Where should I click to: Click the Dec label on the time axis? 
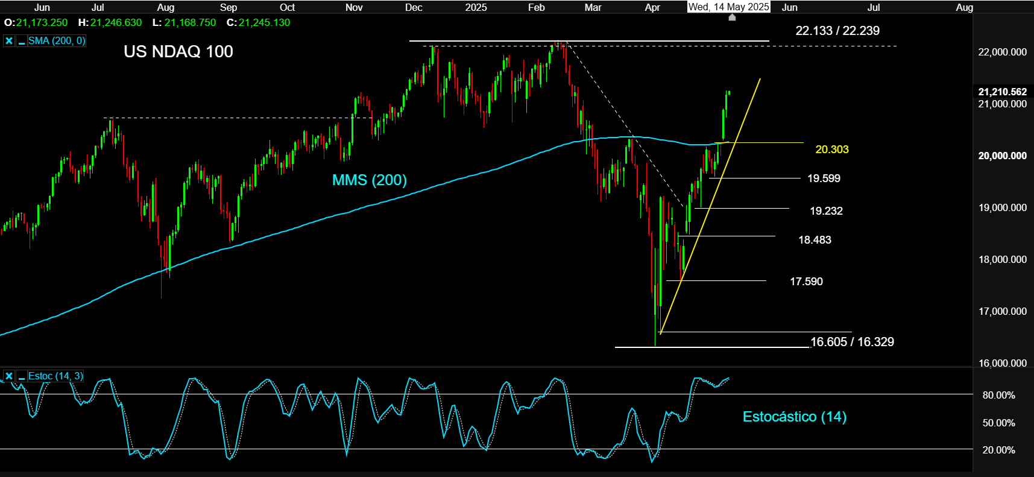click(414, 7)
